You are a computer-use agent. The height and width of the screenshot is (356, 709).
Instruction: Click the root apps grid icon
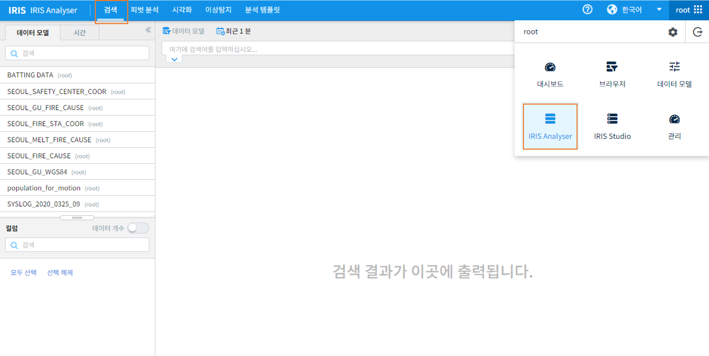tap(698, 10)
